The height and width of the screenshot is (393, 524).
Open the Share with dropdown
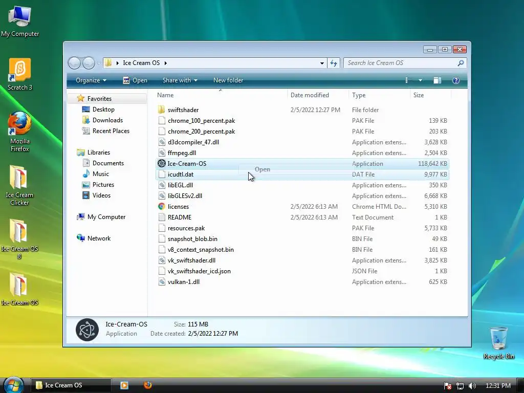(180, 80)
